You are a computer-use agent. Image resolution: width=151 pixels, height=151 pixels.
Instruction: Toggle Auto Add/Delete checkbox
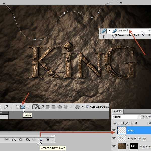pos(88,107)
